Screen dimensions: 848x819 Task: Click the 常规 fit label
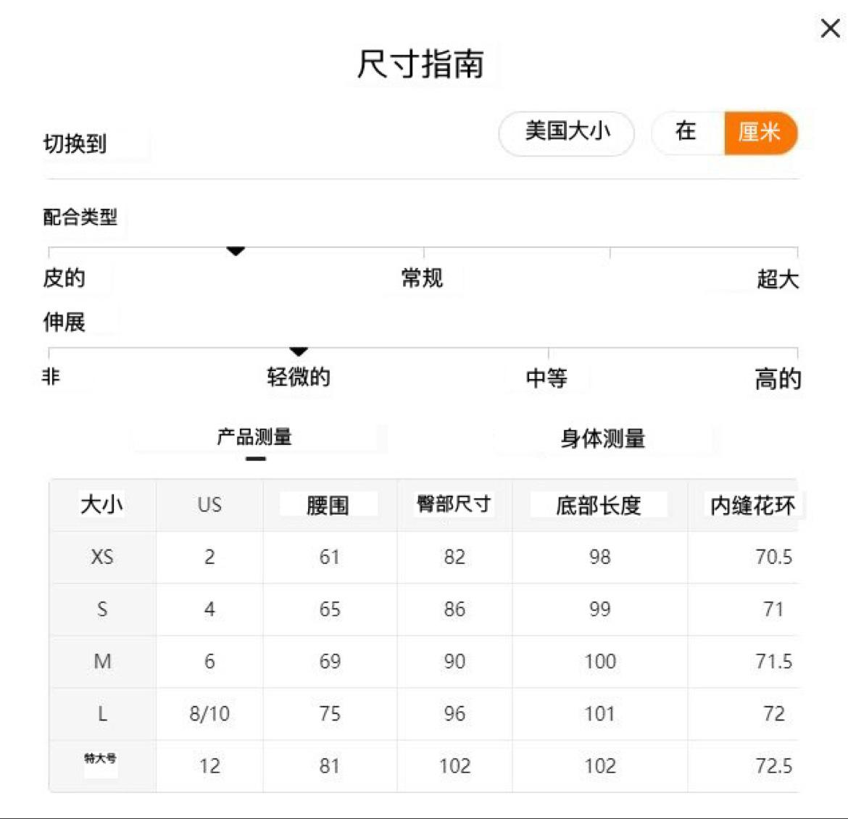[x=422, y=278]
